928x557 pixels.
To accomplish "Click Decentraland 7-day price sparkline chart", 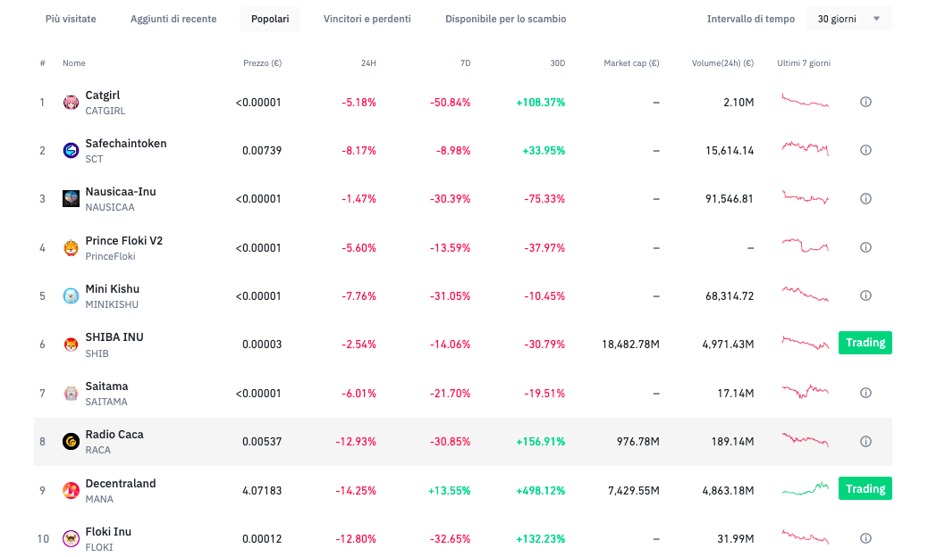I will (805, 488).
